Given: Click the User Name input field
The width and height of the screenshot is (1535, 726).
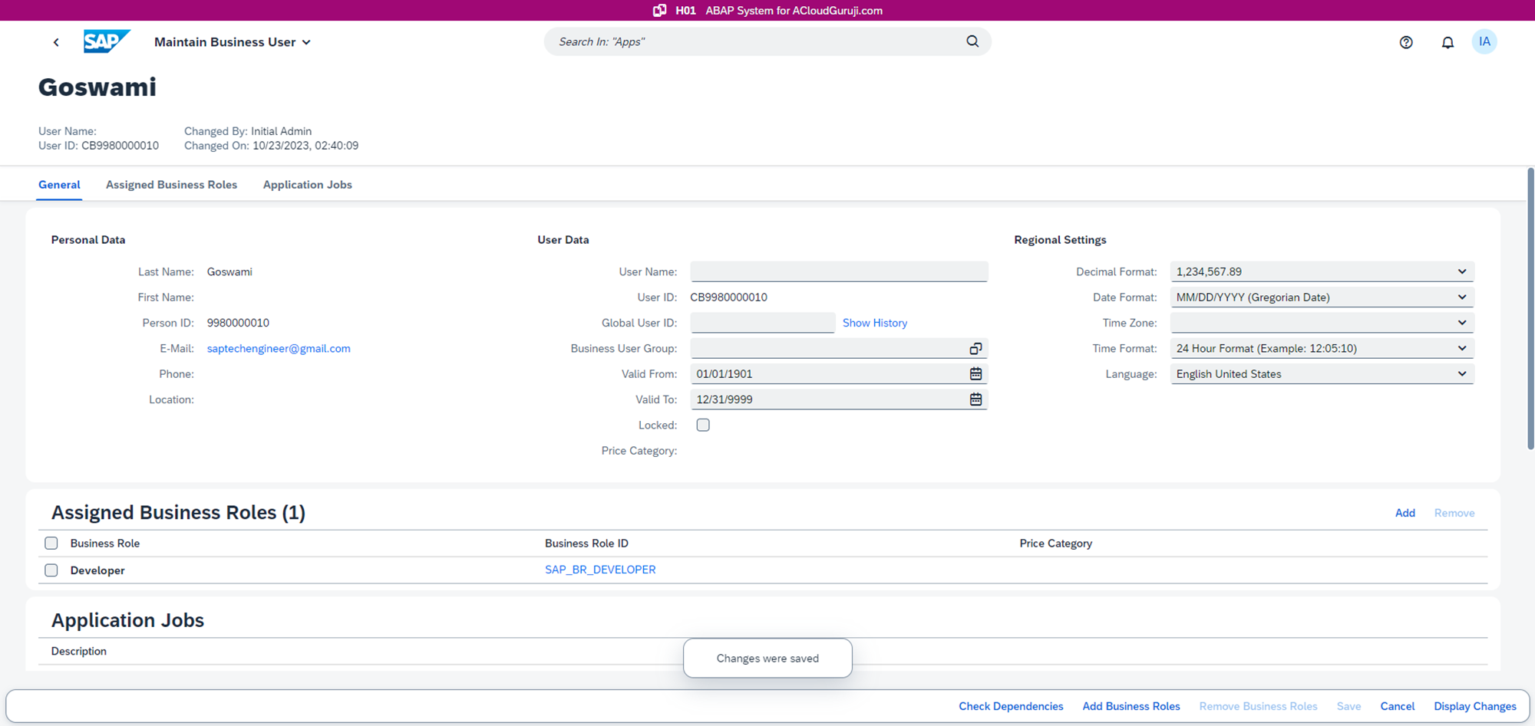Looking at the screenshot, I should pos(838,271).
